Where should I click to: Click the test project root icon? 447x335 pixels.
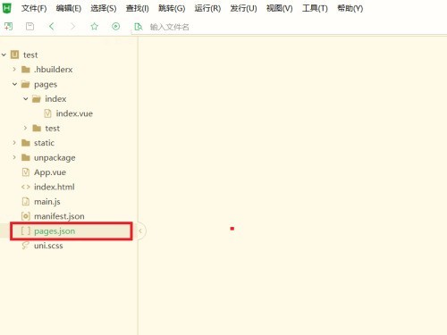coord(14,54)
